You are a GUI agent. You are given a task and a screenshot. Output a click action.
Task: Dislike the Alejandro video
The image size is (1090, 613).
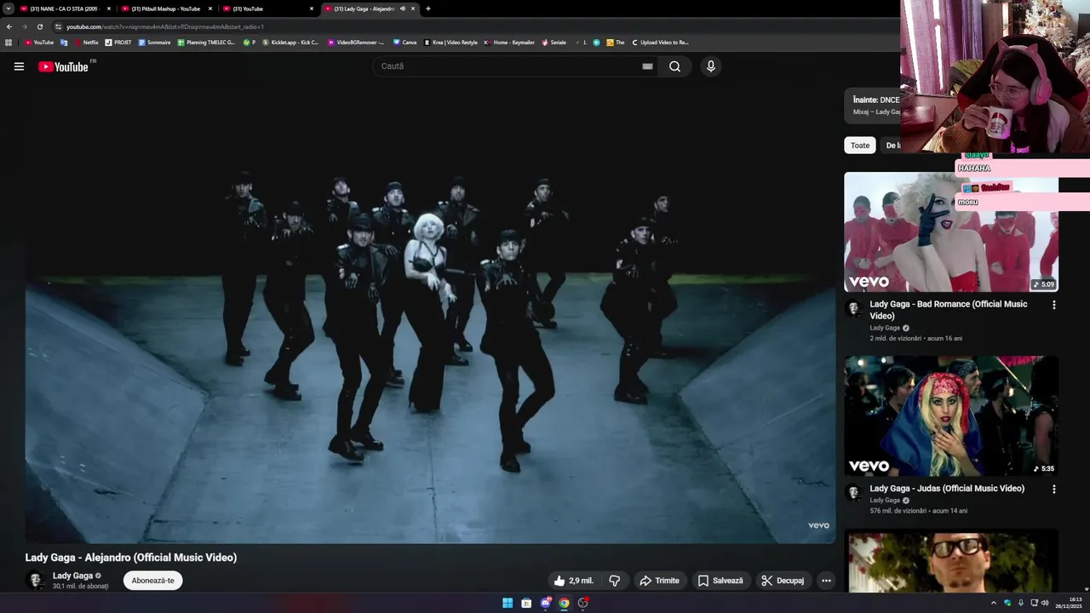tap(615, 581)
